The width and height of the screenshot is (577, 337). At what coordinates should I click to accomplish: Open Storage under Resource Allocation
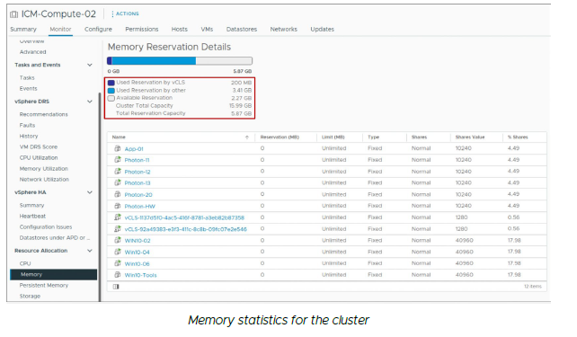pyautogui.click(x=30, y=296)
